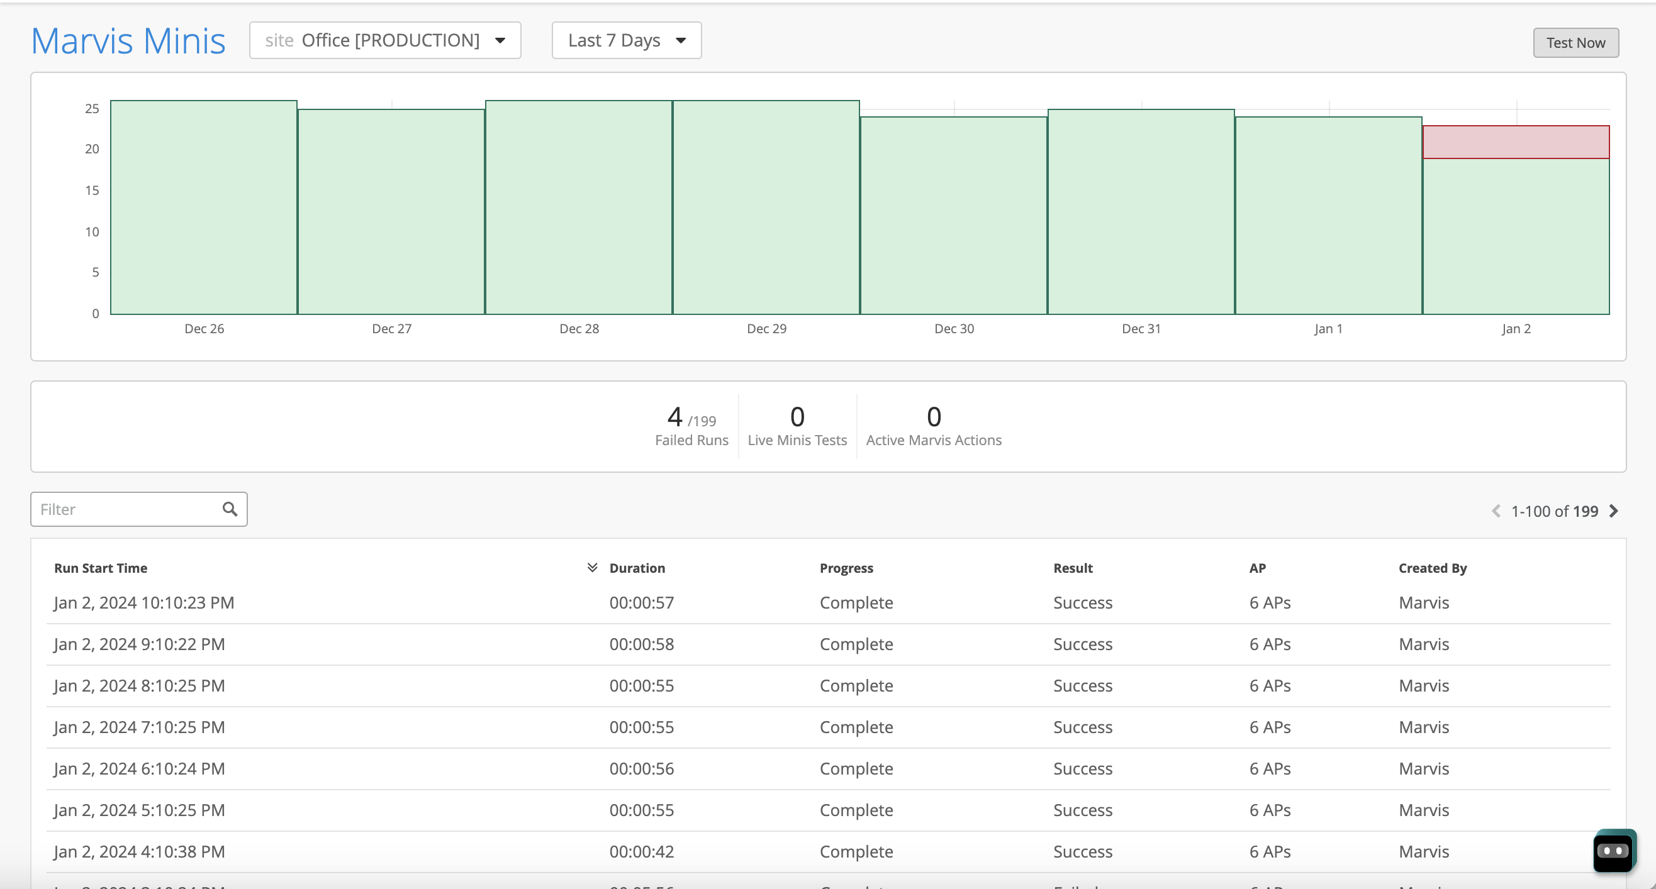Screen dimensions: 1656x889
Task: Open the site Office [PRODUCTION] dropdown
Action: pyautogui.click(x=384, y=40)
